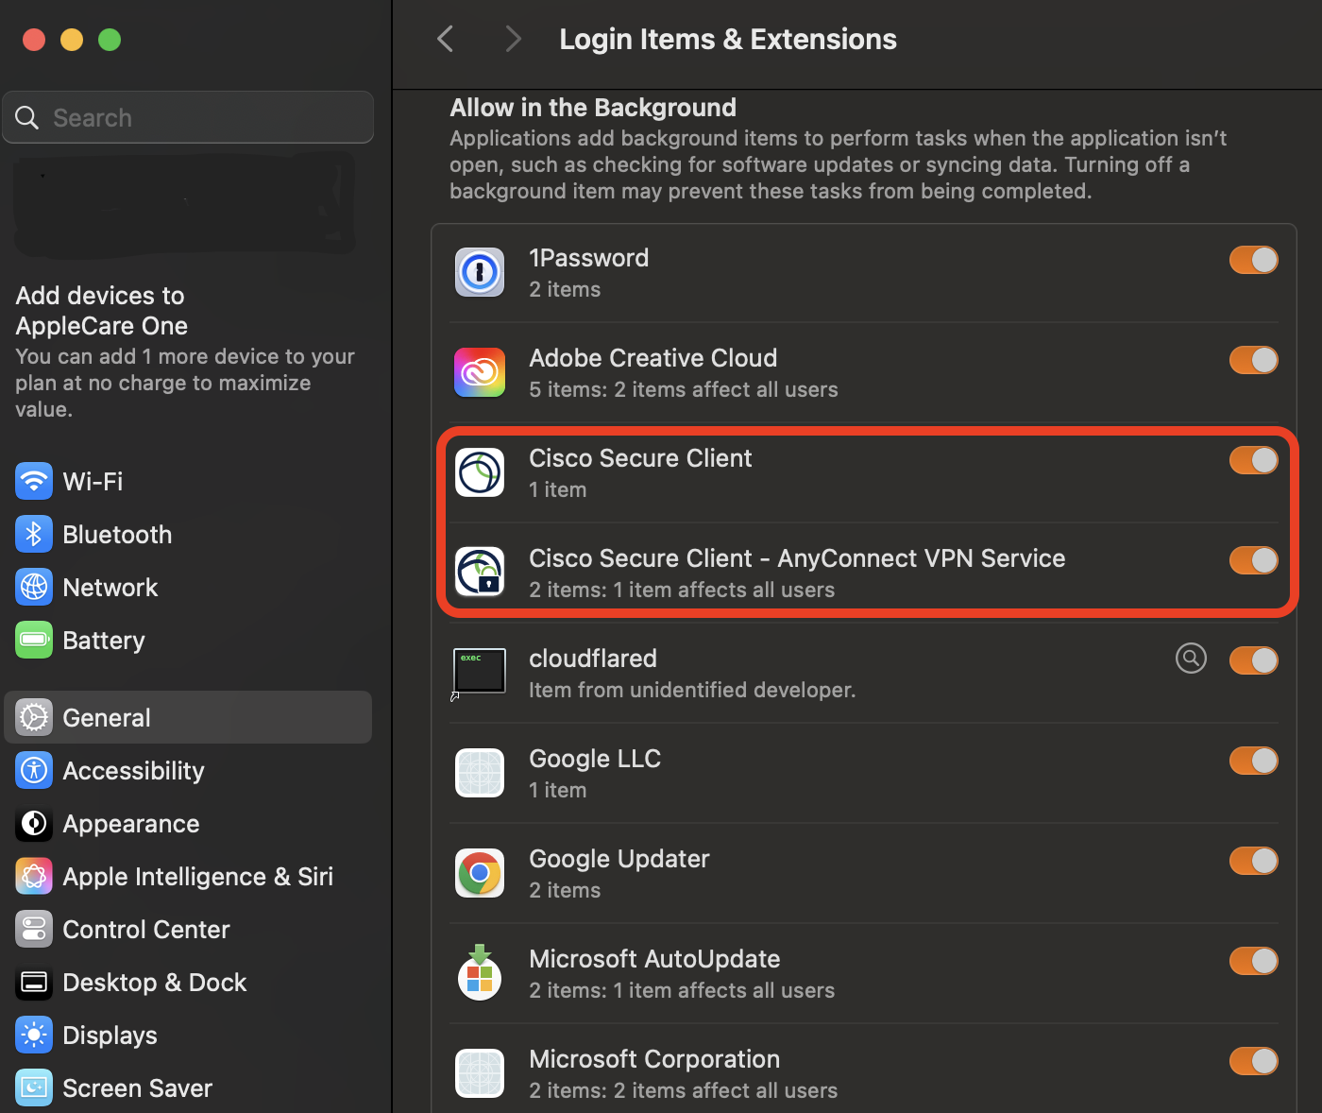Turn off the 1Password background toggle

[1254, 260]
